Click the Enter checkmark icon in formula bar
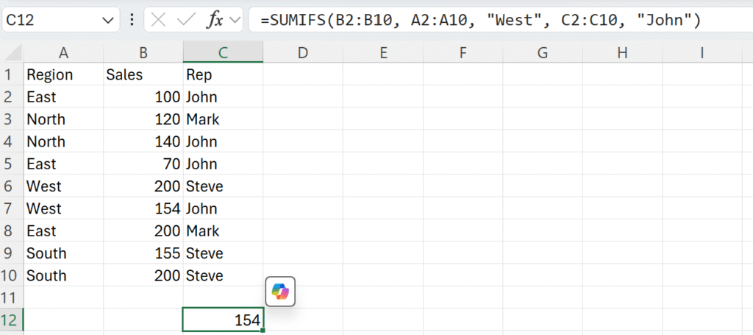The image size is (753, 335). [x=185, y=20]
